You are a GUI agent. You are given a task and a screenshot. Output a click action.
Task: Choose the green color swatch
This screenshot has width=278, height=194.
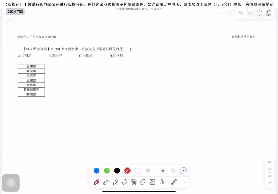tap(107, 171)
